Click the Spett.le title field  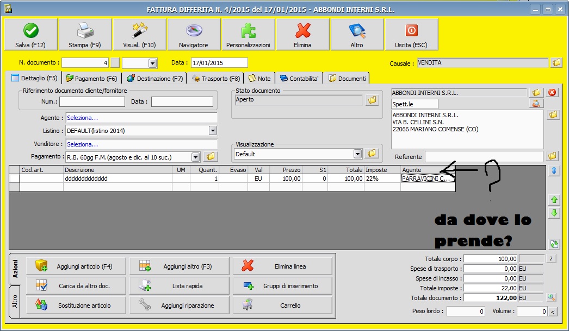tap(415, 104)
